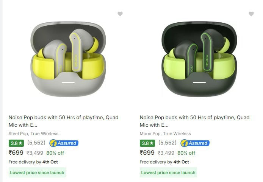Click Lowest price since launch tag on Steel Pop

(37, 173)
